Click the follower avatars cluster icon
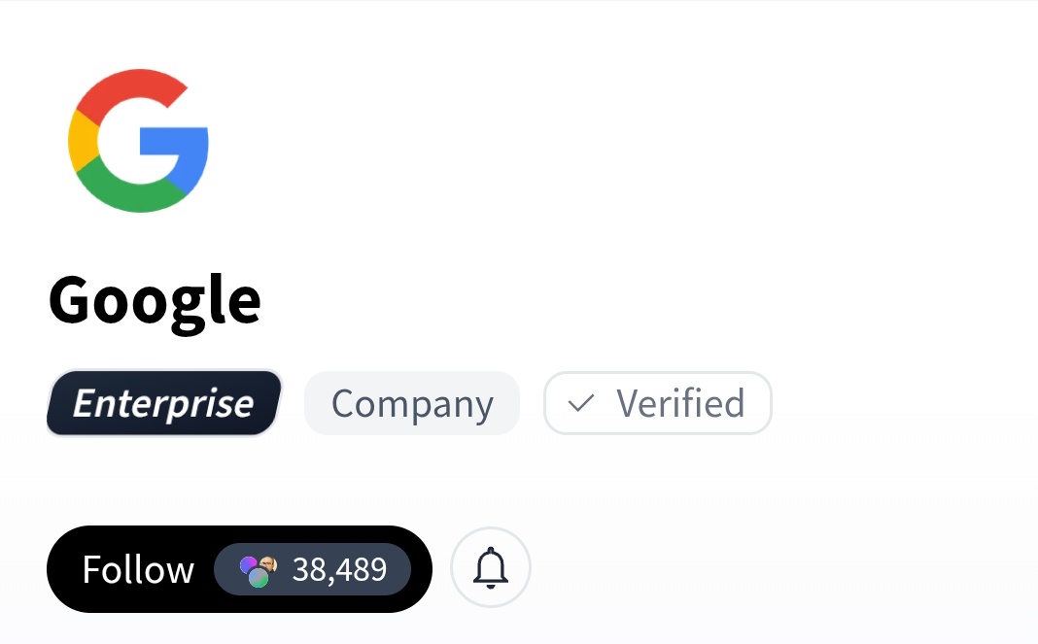The height and width of the screenshot is (644, 1038). [x=259, y=570]
